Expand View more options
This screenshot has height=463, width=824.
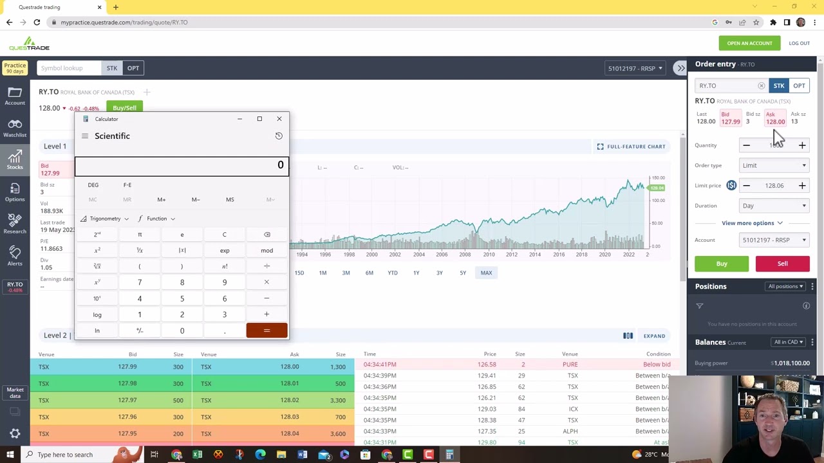click(x=752, y=223)
